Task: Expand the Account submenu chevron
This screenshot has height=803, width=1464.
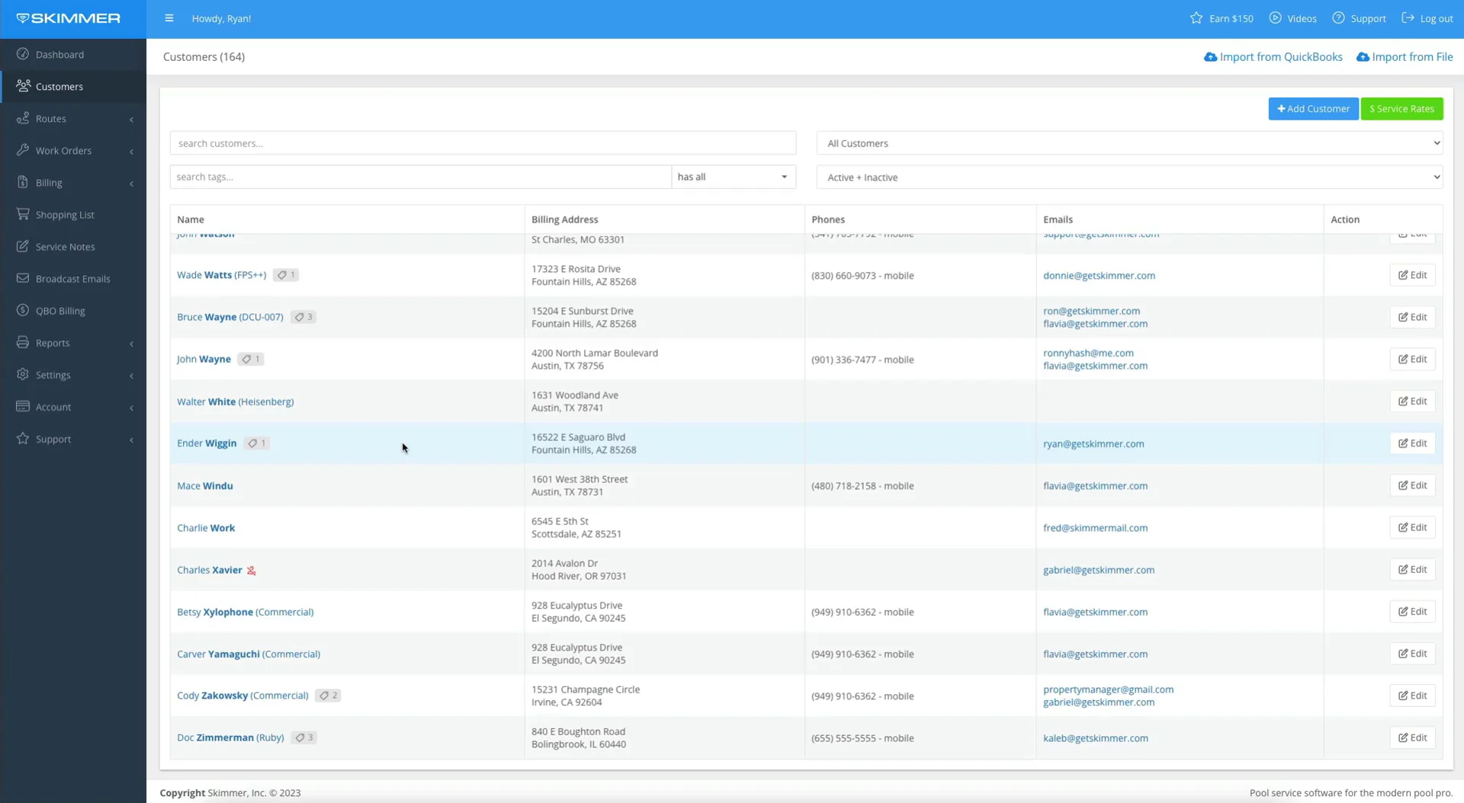Action: coord(131,408)
